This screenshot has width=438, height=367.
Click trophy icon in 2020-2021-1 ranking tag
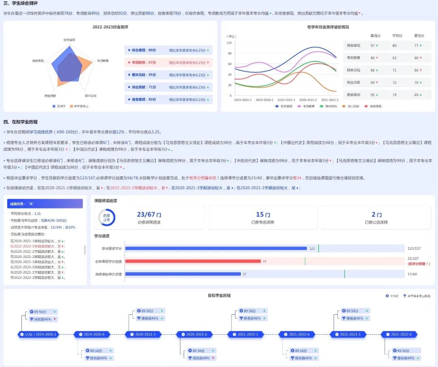click(138, 319)
